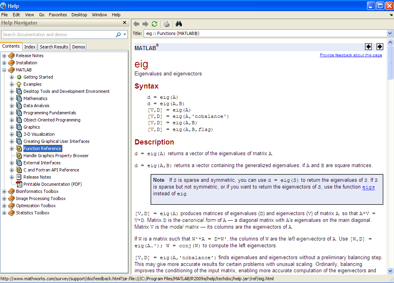The height and width of the screenshot is (283, 394).
Task: Switch to the Demos tab
Action: pos(79,47)
